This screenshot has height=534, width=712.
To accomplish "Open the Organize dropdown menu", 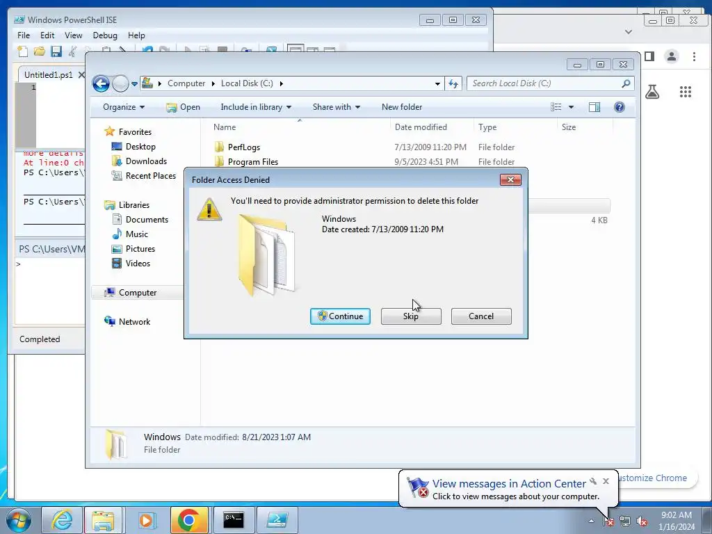I will (124, 107).
